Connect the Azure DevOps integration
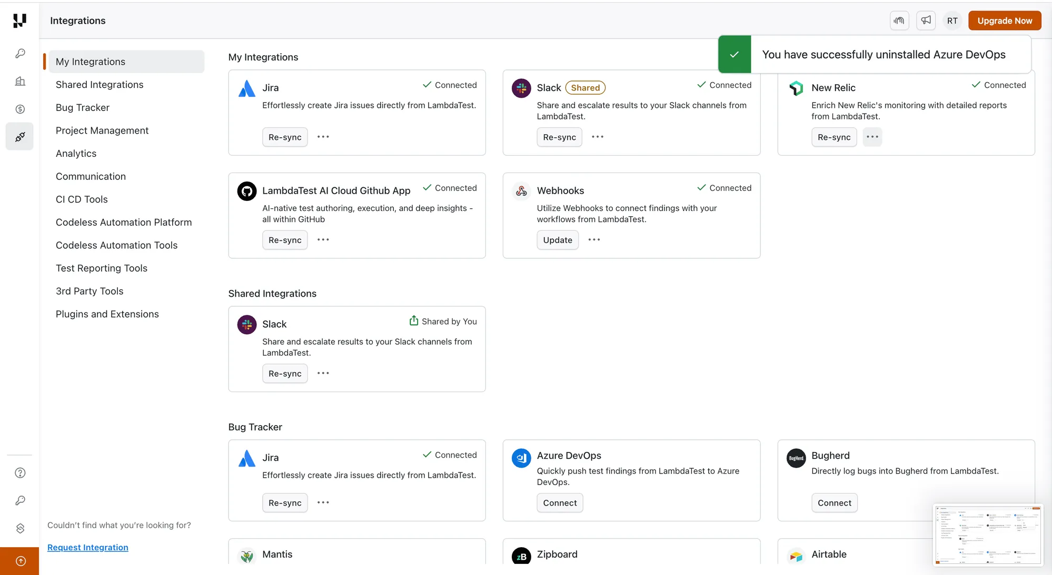Viewport: 1052px width, 575px height. [x=560, y=503]
